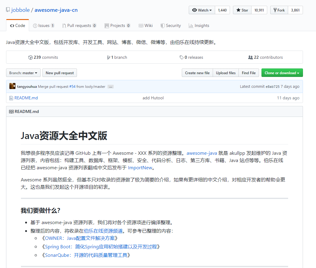This screenshot has height=268, width=316.
Task: Click the eye icon in Watch button
Action: (x=195, y=10)
